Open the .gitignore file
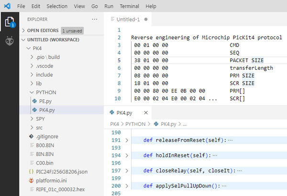 [47, 137]
